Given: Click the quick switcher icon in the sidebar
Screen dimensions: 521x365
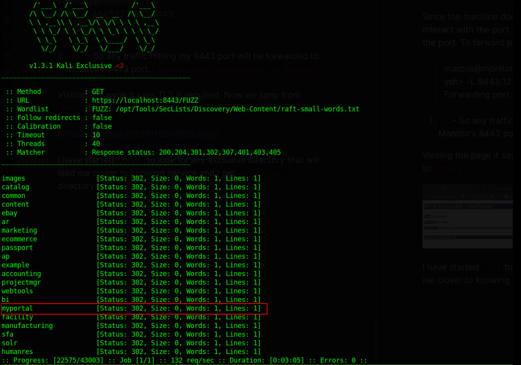Looking at the screenshot, I should (x=7, y=19).
